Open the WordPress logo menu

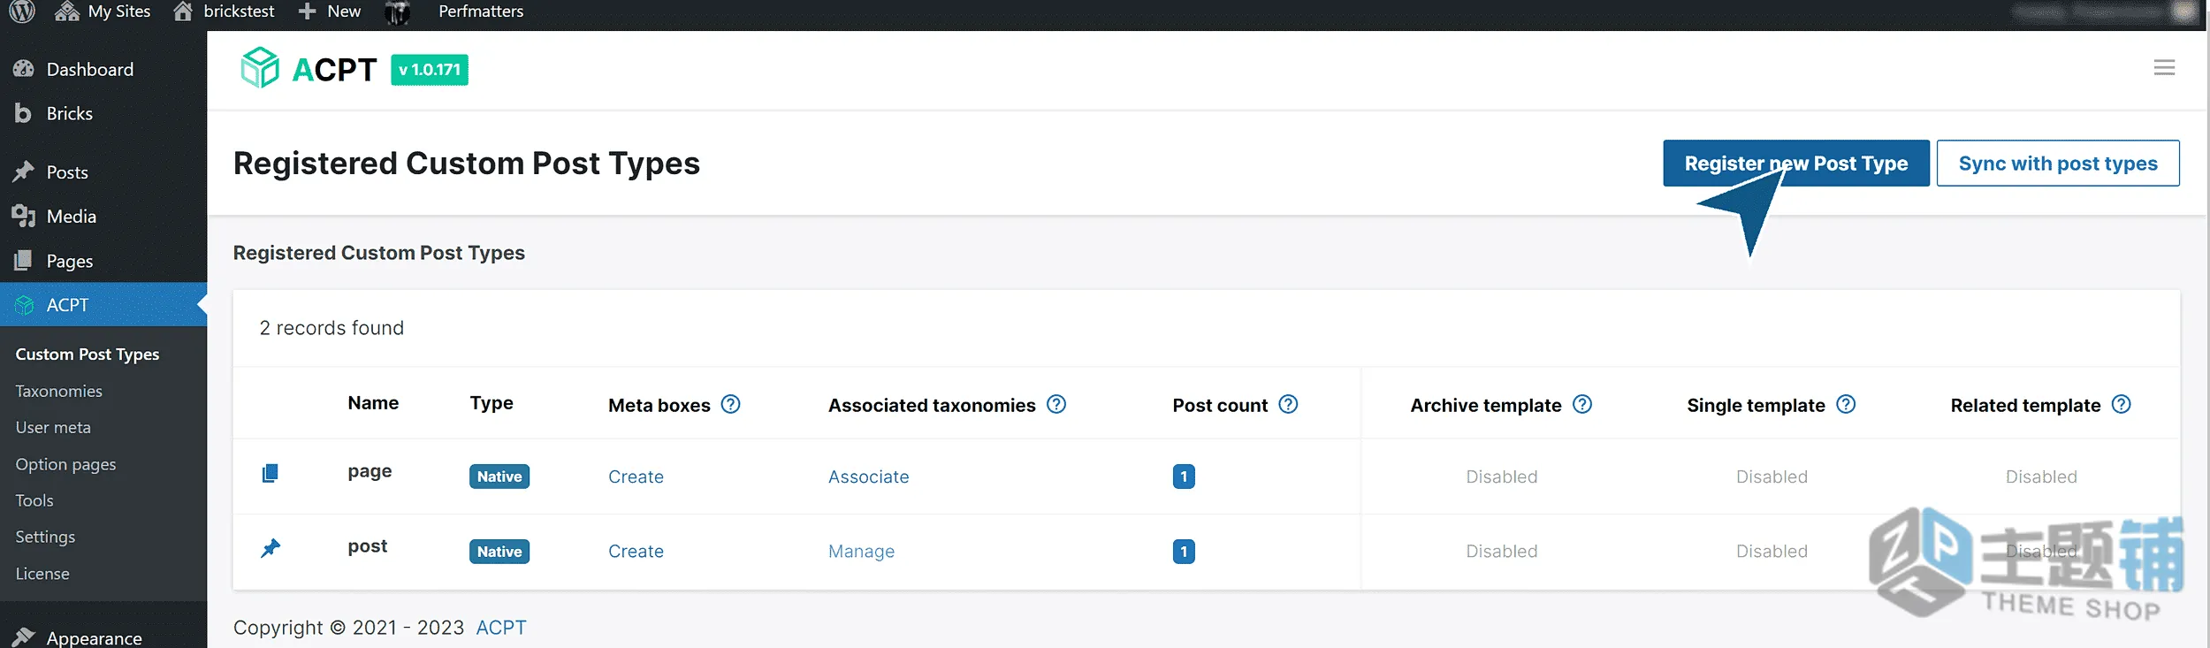tap(22, 11)
